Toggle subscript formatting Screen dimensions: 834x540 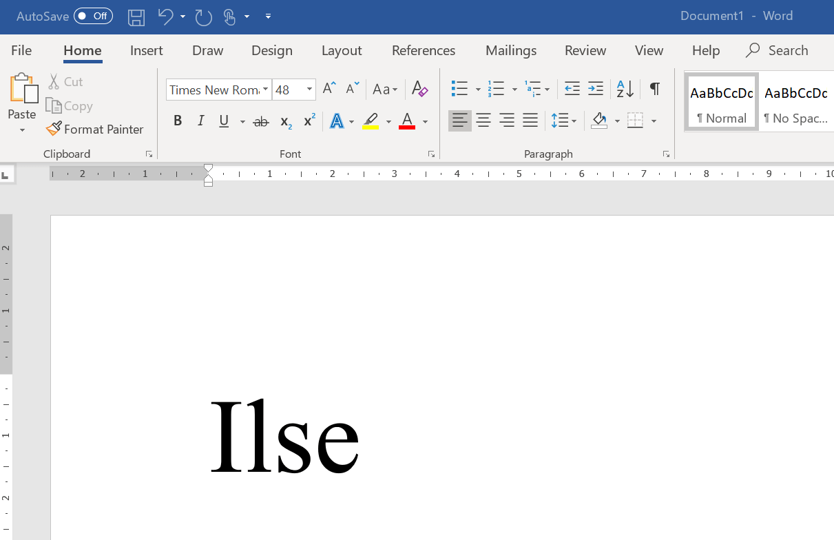(284, 121)
